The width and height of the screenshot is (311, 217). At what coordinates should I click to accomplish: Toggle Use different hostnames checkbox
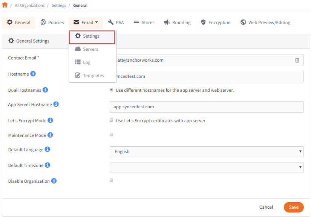(111, 90)
